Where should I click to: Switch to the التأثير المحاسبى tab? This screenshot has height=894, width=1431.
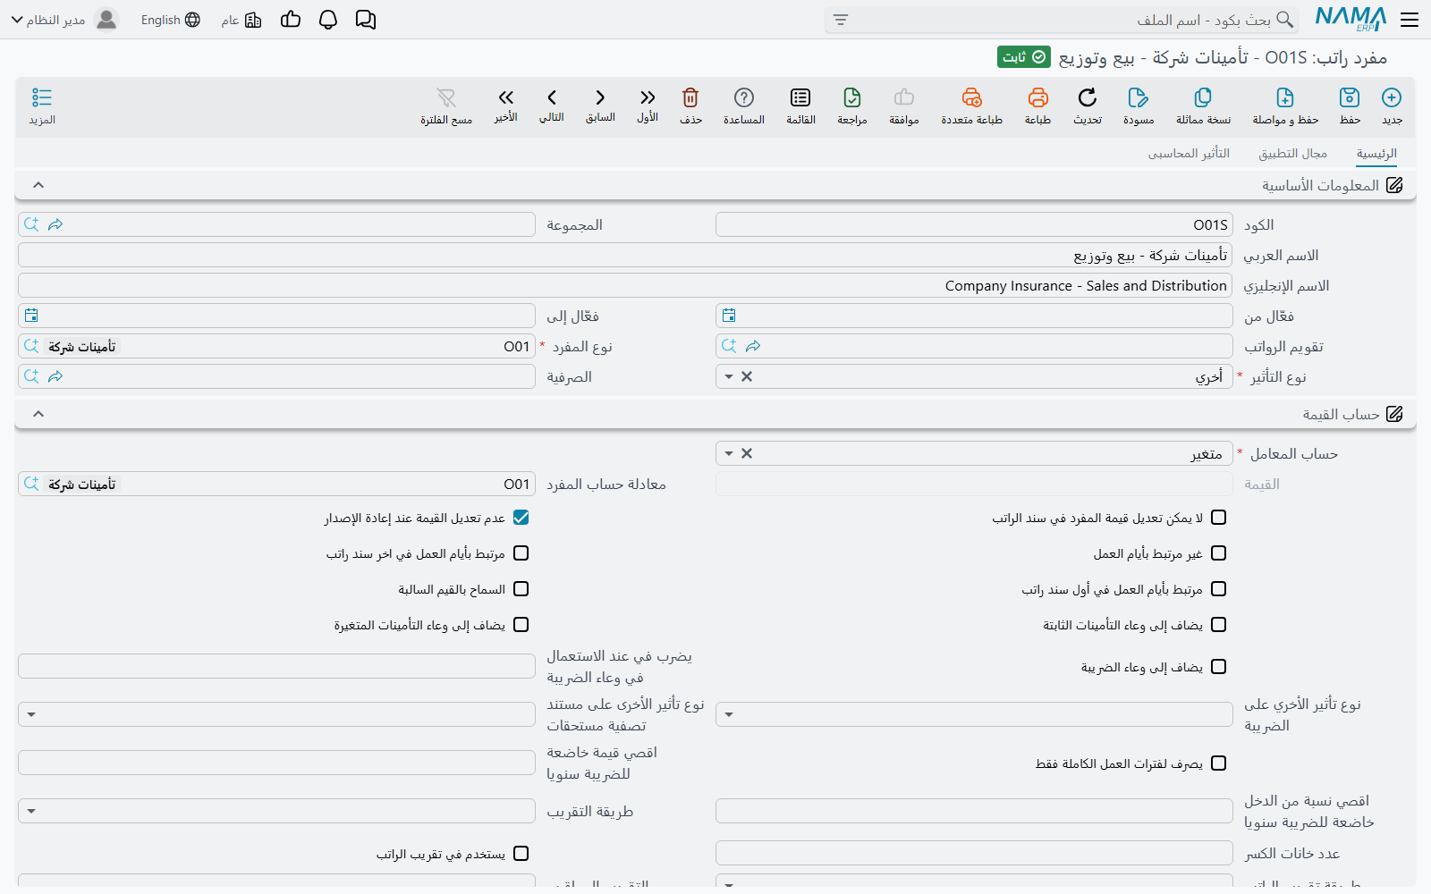coord(1190,154)
